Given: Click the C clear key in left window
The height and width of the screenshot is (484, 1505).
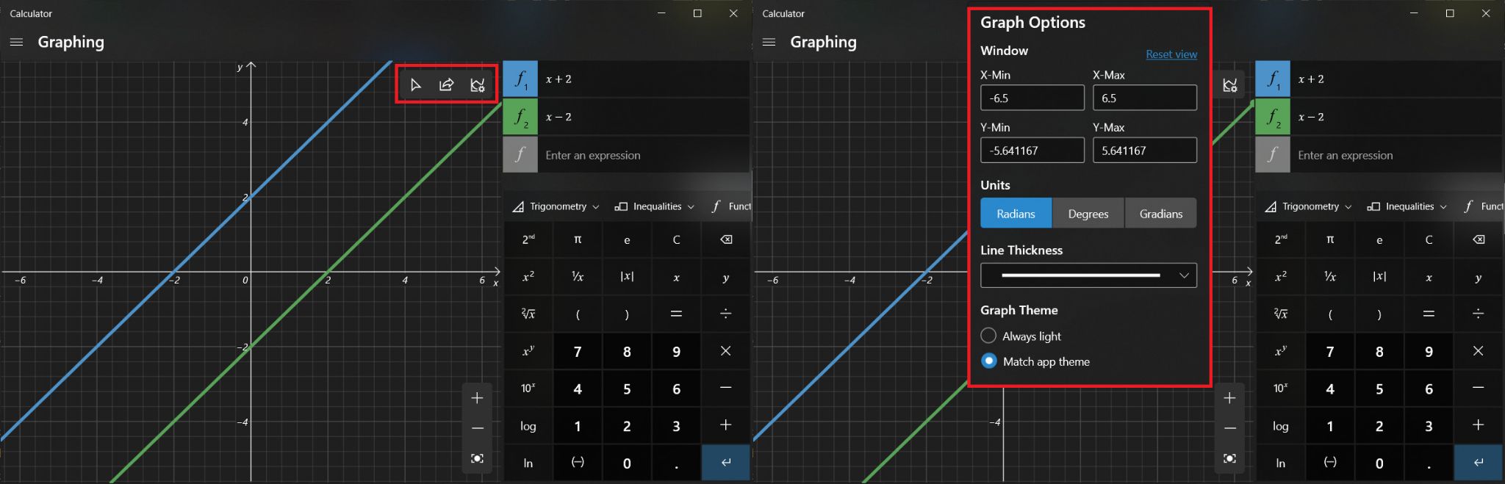Looking at the screenshot, I should pos(676,239).
